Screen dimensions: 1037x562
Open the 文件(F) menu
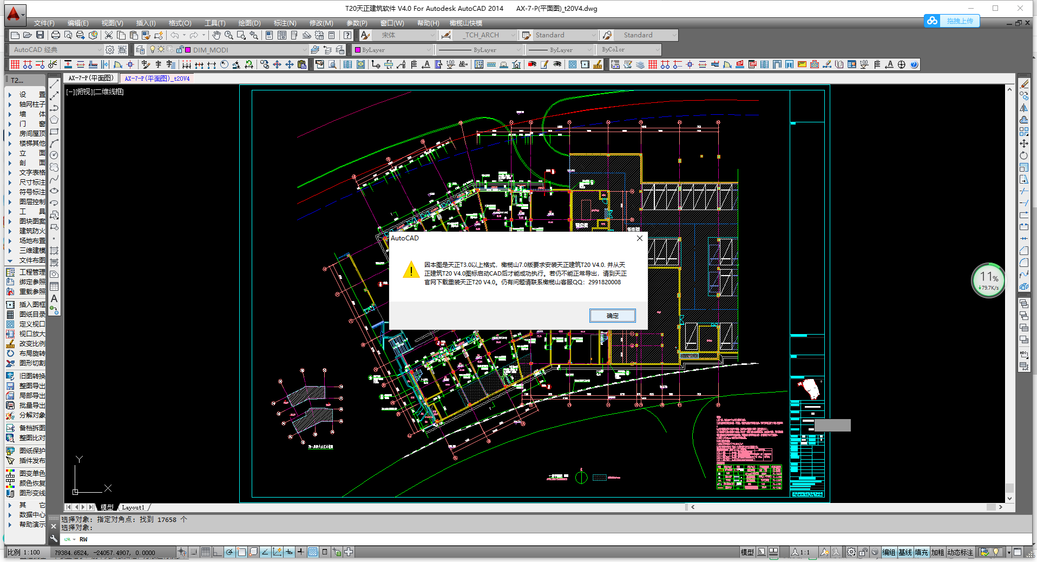pyautogui.click(x=44, y=23)
